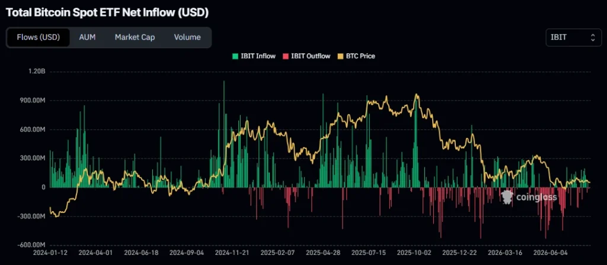Switch to the AUM tab
Viewport: 607px width, 265px height.
pos(87,37)
